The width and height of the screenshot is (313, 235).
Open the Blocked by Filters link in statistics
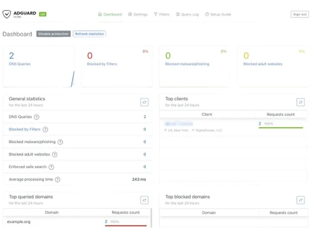point(24,129)
